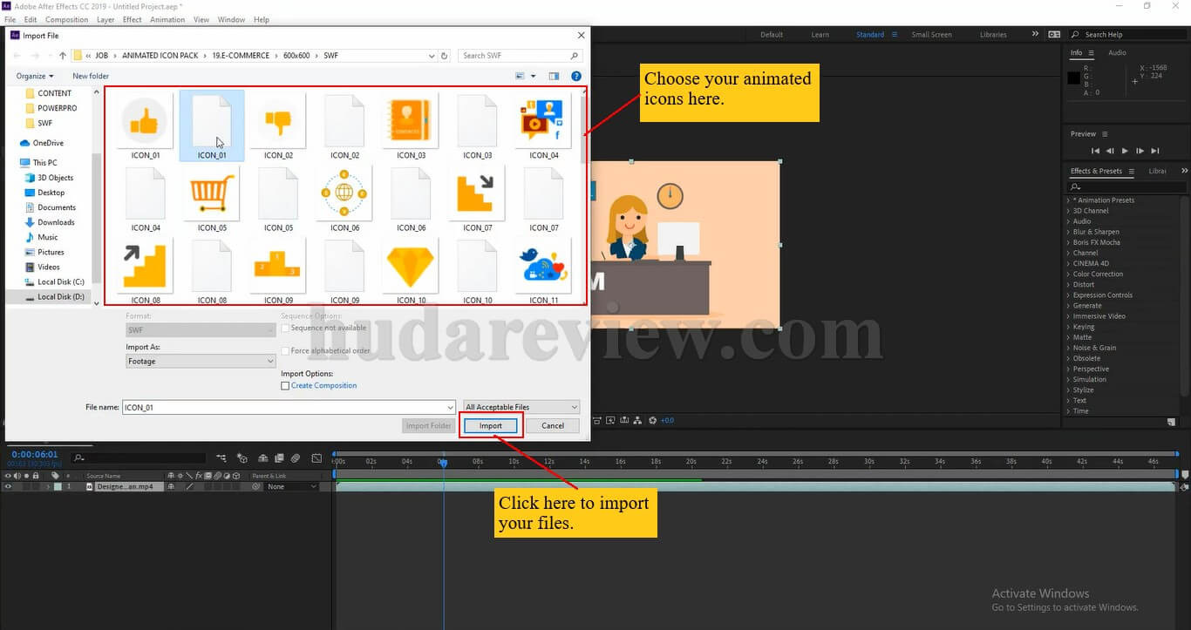Open the Composition menu
Screen dimensions: 1191x630
(66, 19)
